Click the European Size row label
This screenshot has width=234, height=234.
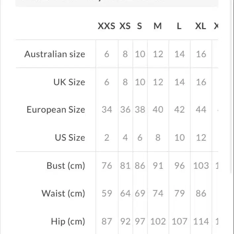point(56,110)
